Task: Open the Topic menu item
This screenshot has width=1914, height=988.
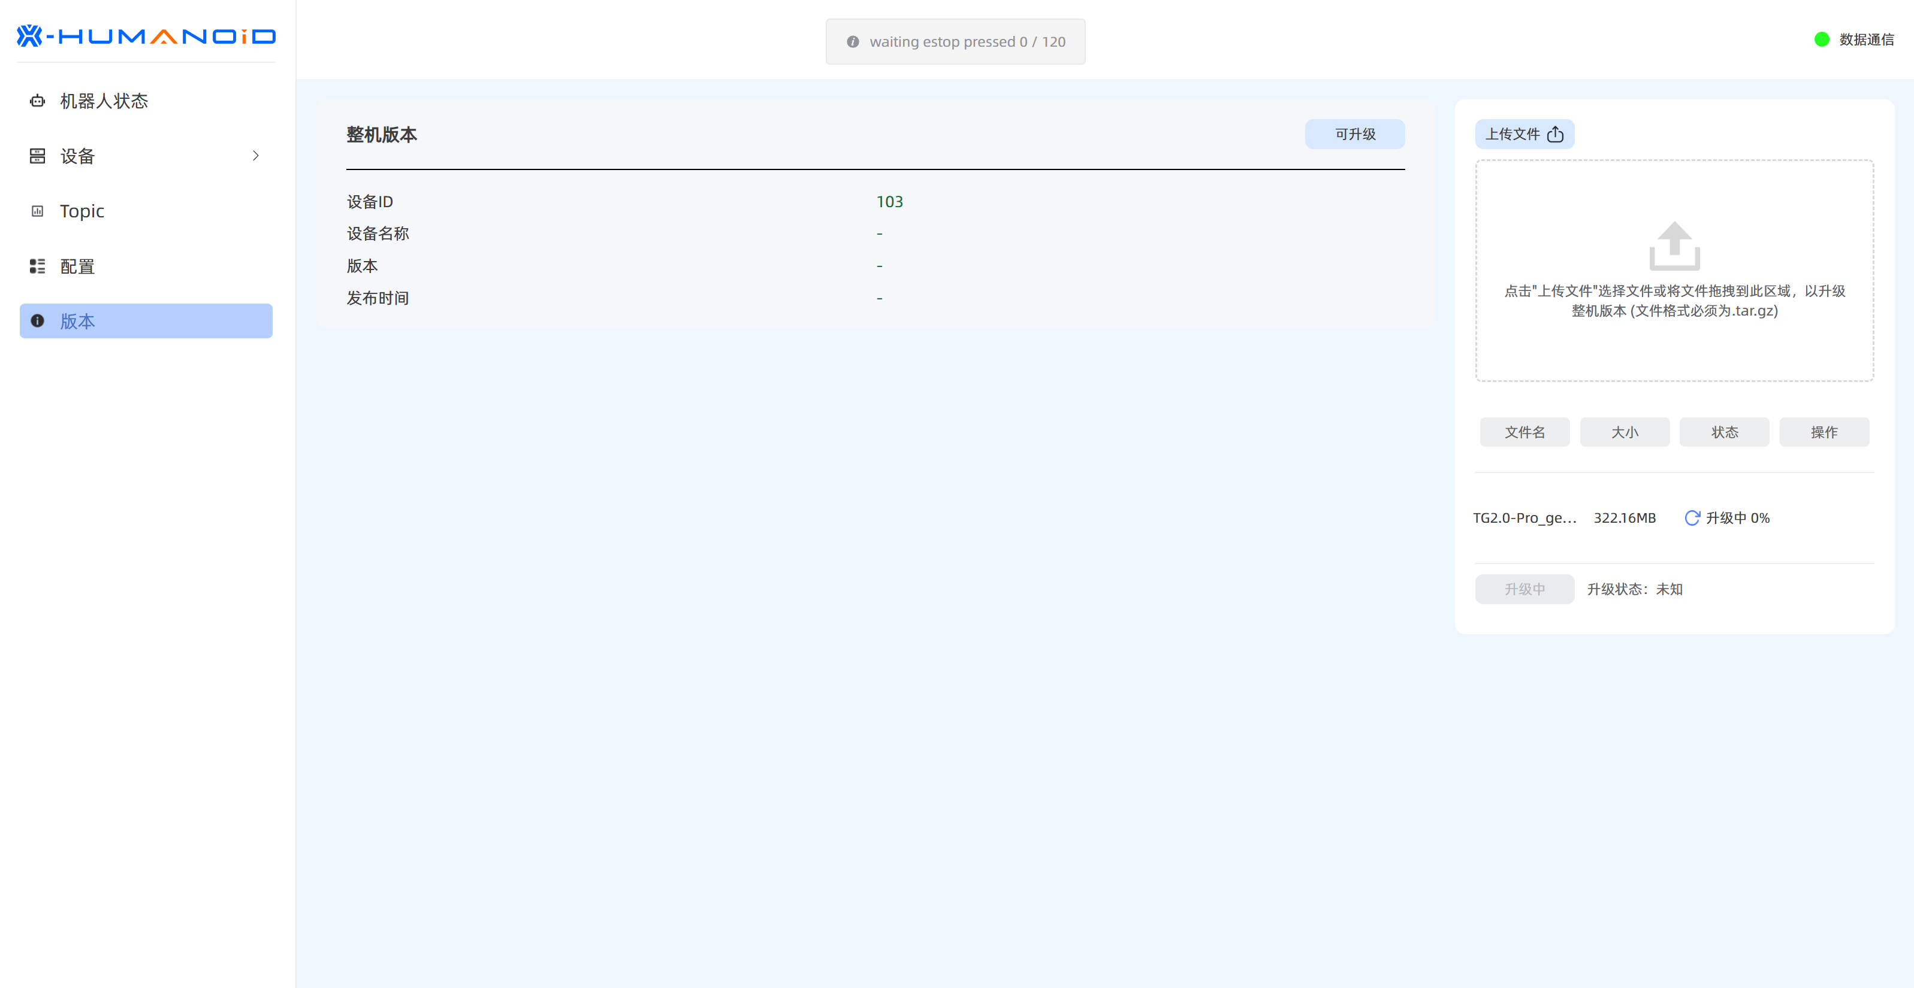Action: (x=81, y=211)
